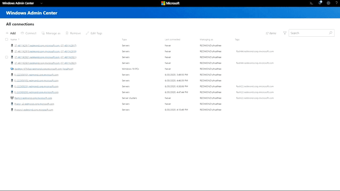Open the settings gear
This screenshot has width=340, height=191.
pyautogui.click(x=328, y=3)
